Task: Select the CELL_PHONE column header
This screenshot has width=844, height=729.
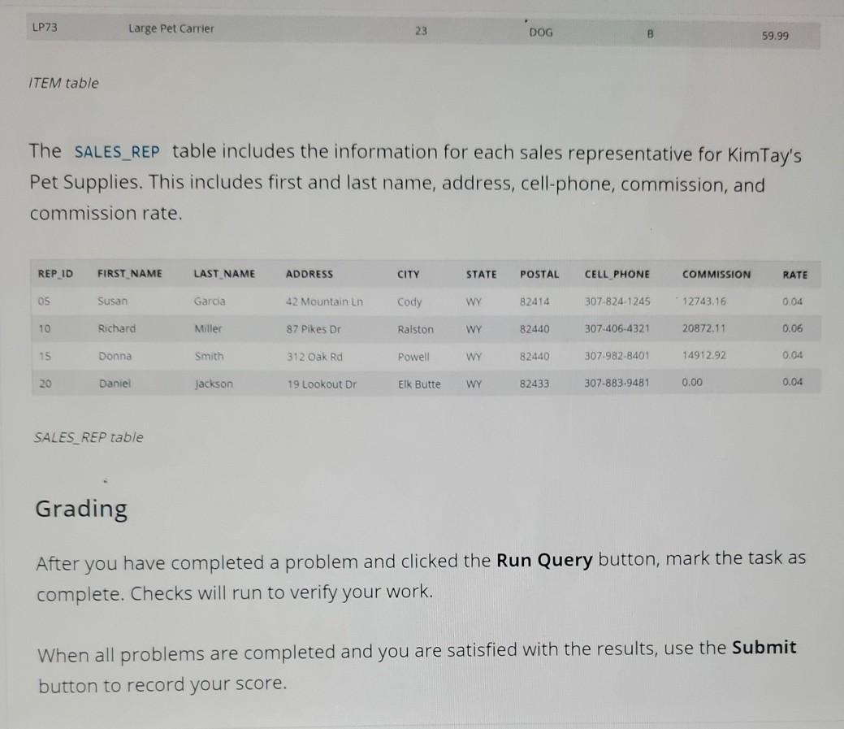Action: [x=617, y=275]
